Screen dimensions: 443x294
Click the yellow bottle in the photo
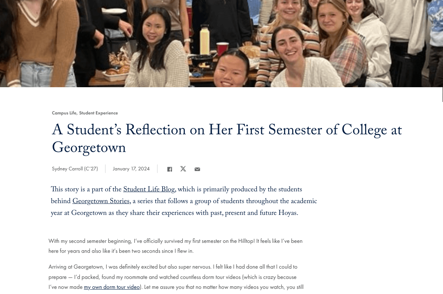click(x=205, y=40)
